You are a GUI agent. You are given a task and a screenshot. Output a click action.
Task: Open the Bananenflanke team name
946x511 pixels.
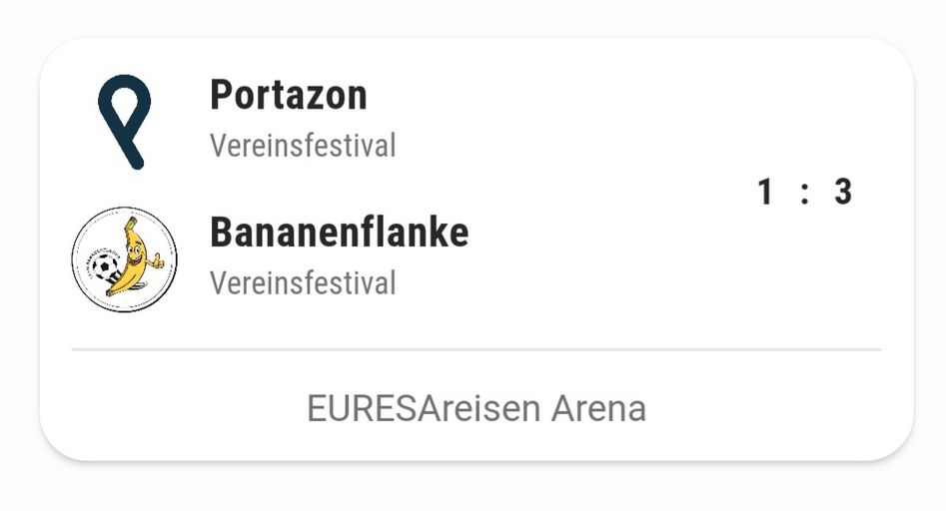tap(339, 232)
